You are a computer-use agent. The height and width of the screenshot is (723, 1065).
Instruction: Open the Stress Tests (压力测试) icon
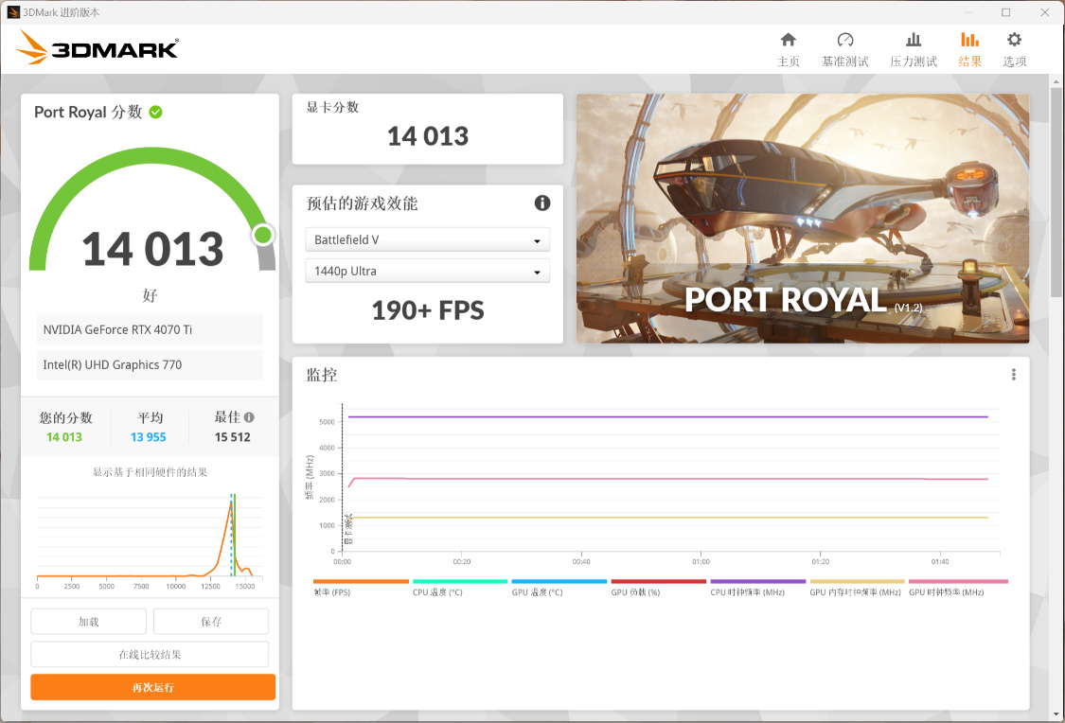point(914,40)
